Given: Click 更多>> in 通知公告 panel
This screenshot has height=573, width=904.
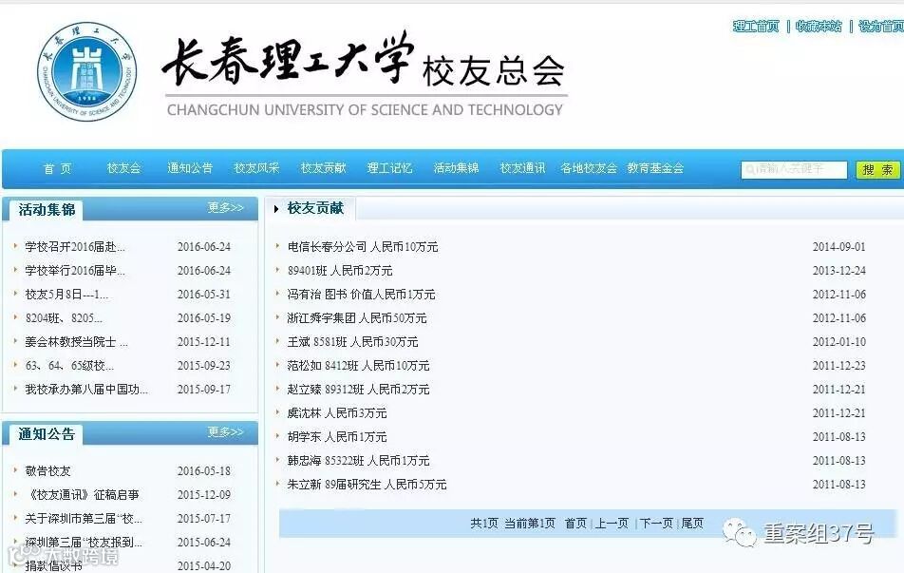Looking at the screenshot, I should click(x=225, y=432).
